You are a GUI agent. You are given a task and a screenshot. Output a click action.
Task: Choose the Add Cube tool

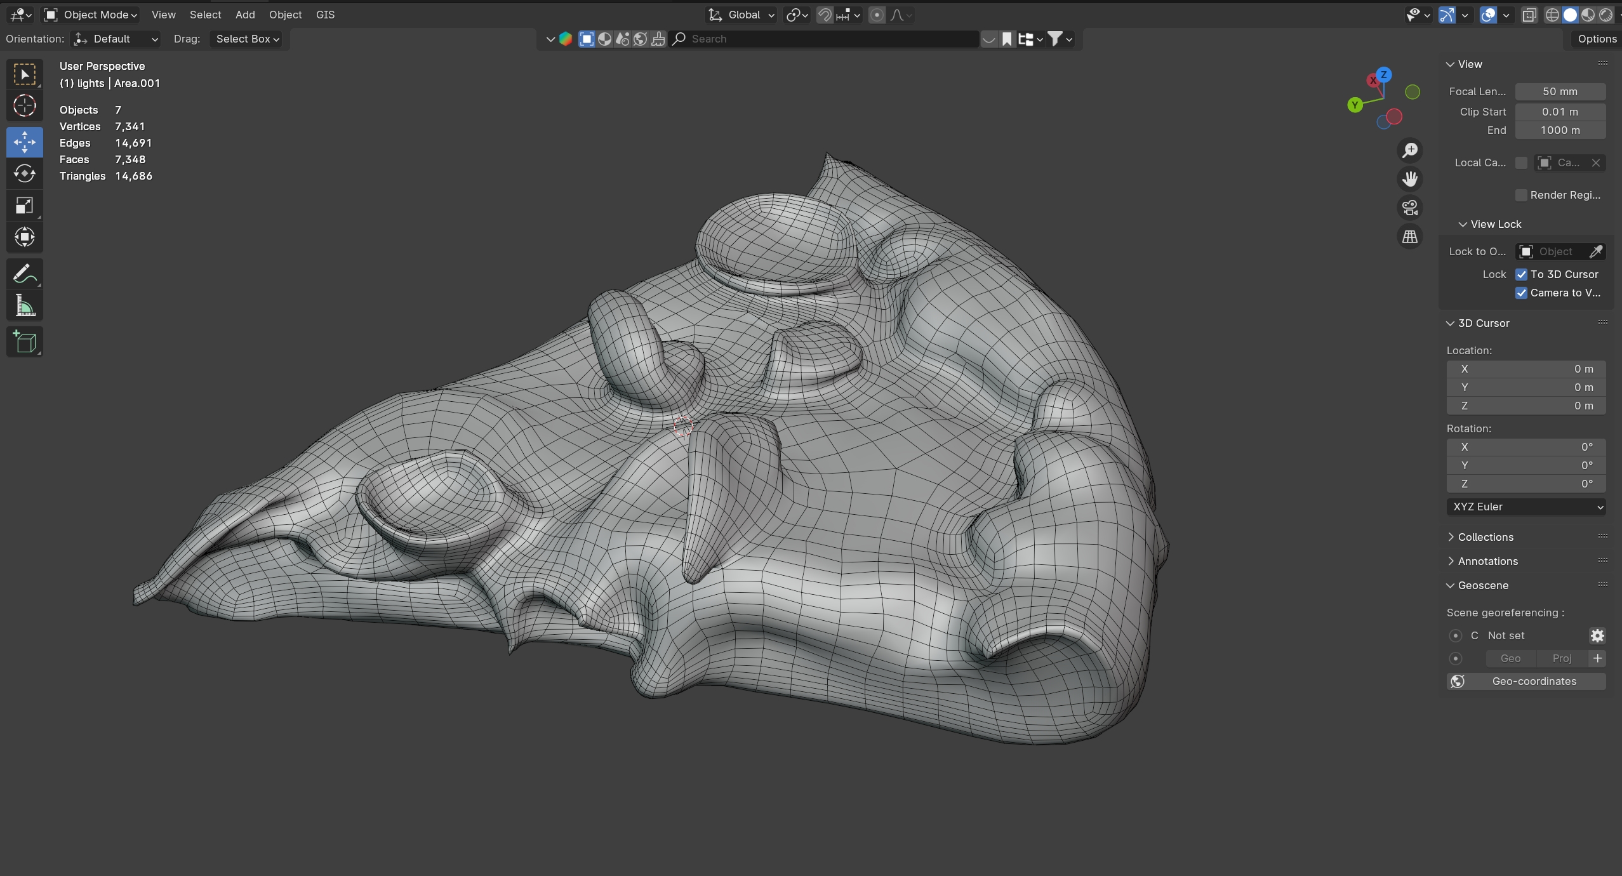point(24,342)
